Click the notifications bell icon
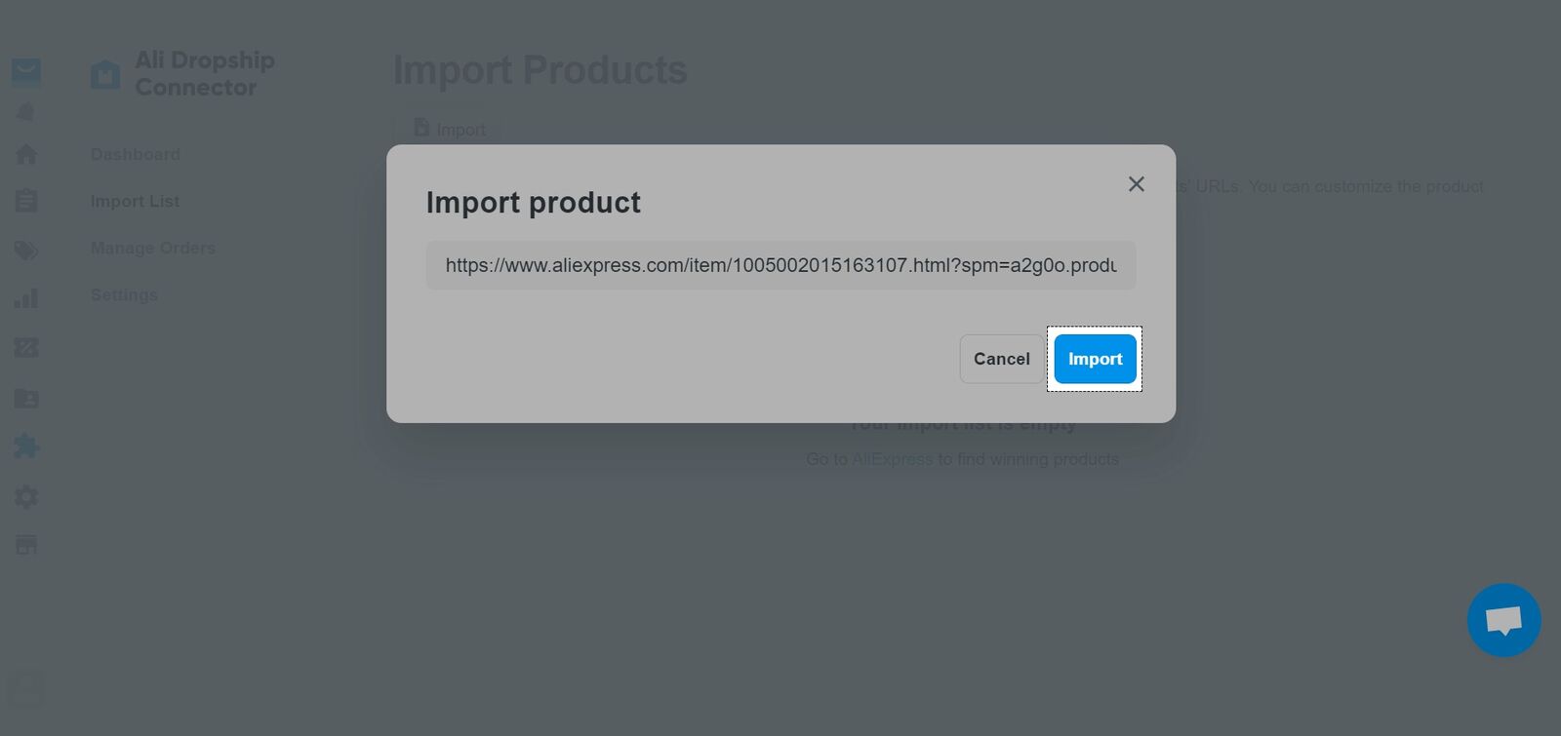Screen dimensions: 1561x736 [25, 111]
